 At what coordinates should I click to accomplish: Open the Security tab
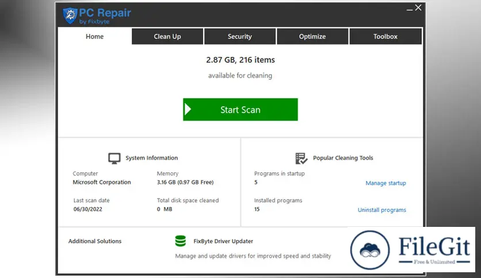(239, 36)
